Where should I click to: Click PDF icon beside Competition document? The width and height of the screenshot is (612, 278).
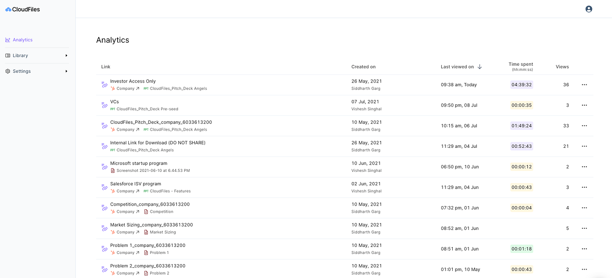pos(146,212)
